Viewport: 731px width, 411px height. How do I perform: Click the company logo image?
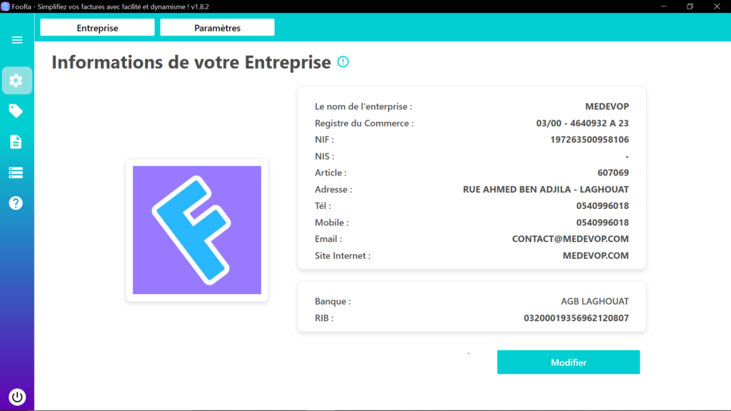click(197, 230)
